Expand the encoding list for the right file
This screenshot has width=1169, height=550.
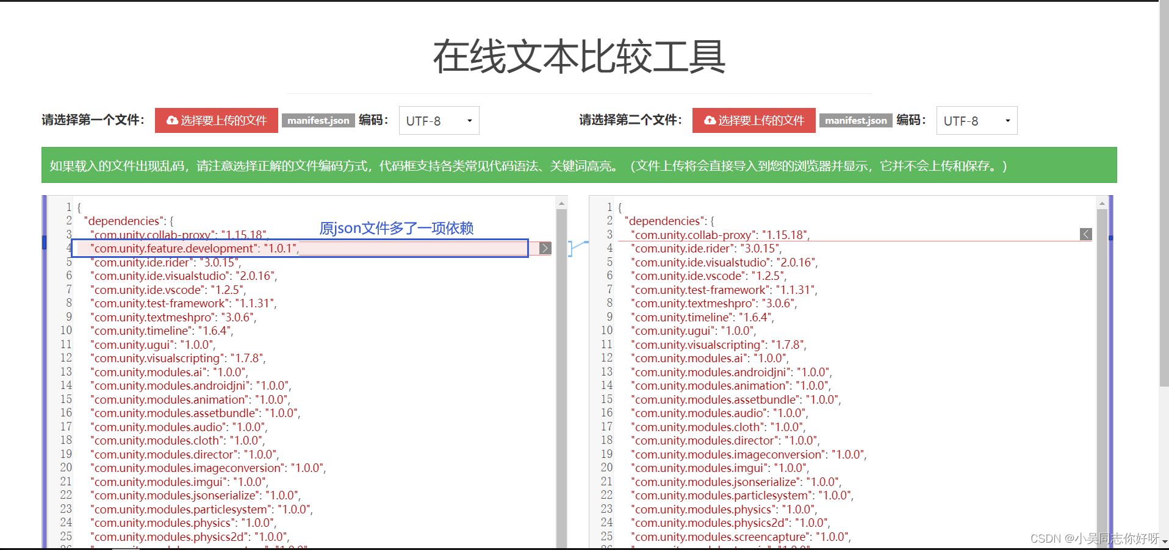pyautogui.click(x=1010, y=120)
